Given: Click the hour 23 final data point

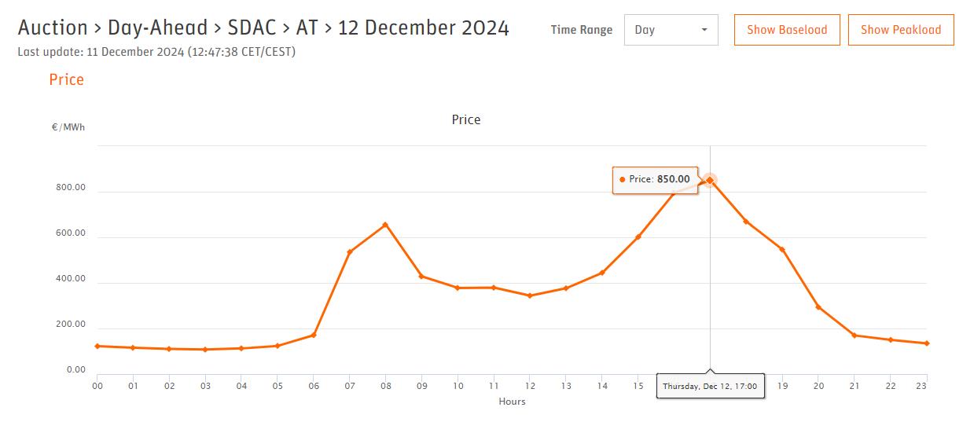Looking at the screenshot, I should (927, 343).
